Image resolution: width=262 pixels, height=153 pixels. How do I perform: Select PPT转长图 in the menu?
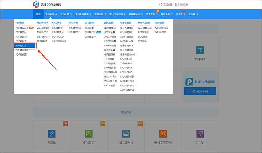(110, 85)
